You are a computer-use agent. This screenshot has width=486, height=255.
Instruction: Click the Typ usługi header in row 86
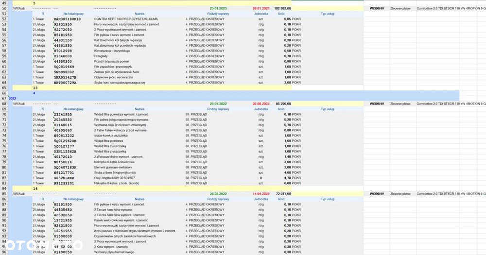click(328, 199)
